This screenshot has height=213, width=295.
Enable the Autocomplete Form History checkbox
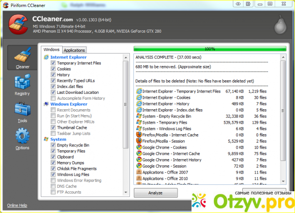(54, 98)
